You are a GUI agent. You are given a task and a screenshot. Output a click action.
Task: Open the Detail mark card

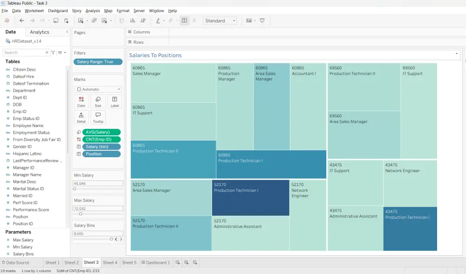point(81,118)
